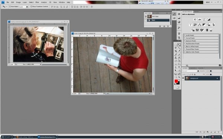
Task: Select the History Brush tool
Action: click(179, 57)
